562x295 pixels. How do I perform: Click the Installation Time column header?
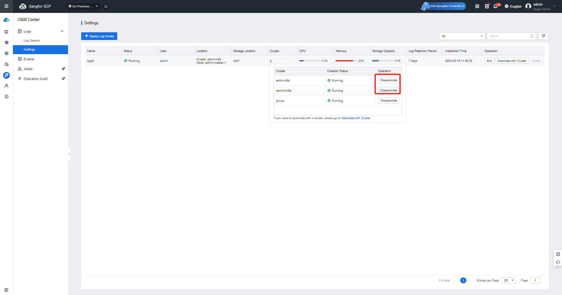pyautogui.click(x=456, y=51)
